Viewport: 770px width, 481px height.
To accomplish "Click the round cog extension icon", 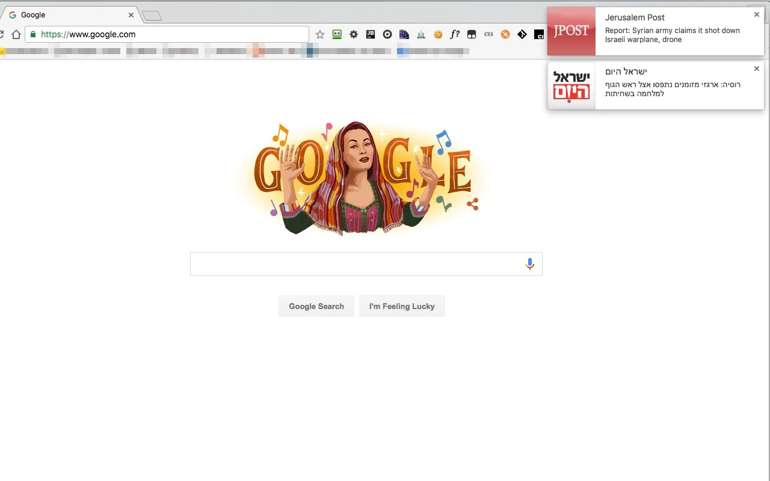I will (387, 35).
